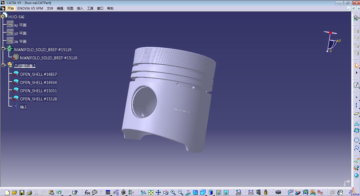Click the Measure Item icon
Viewport: 360px width, 196px height.
point(258,193)
